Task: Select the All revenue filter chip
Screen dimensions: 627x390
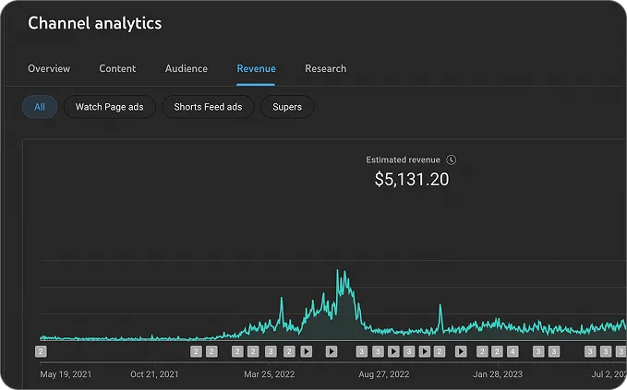Action: pos(40,107)
